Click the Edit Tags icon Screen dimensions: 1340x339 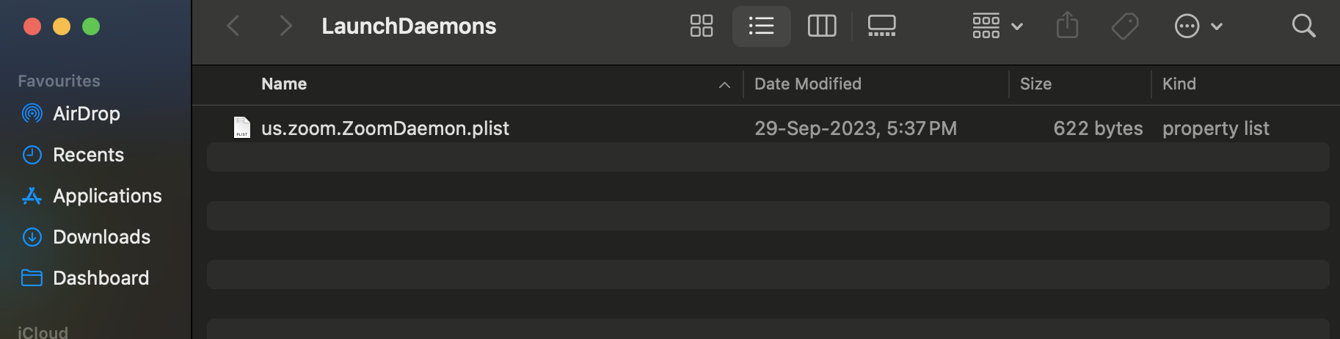coord(1124,26)
